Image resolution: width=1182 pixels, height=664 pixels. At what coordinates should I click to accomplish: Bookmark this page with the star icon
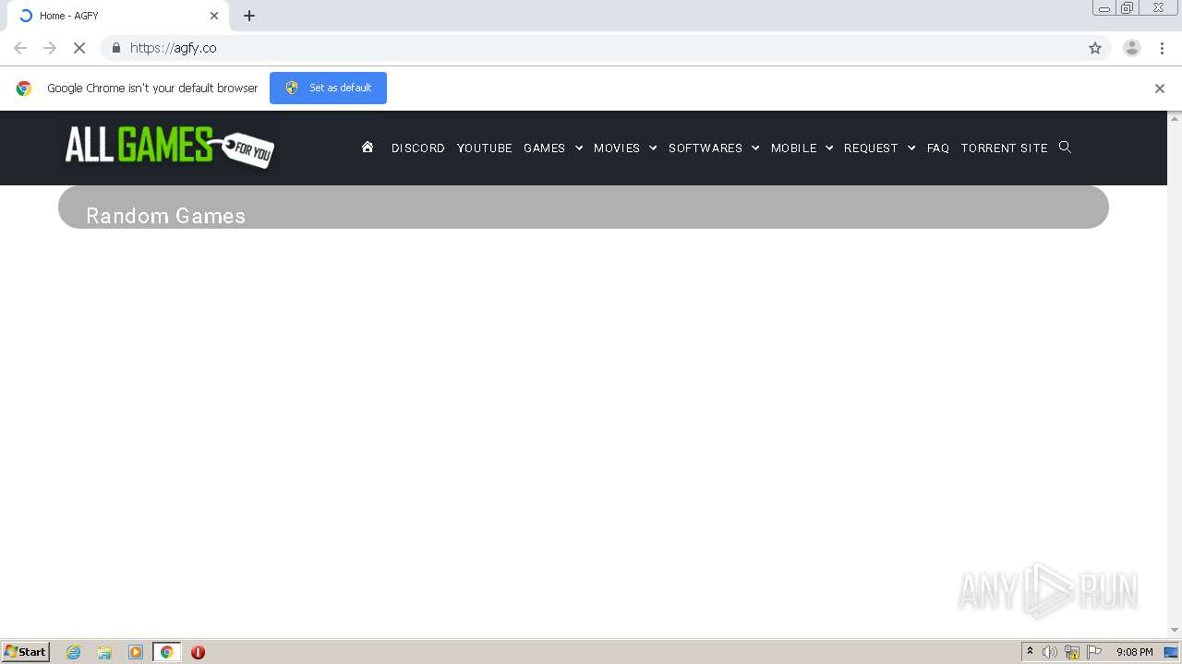[x=1095, y=48]
